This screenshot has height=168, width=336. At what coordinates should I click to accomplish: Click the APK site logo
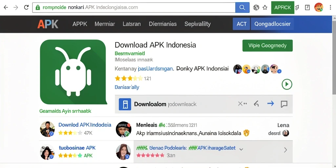coord(48,24)
